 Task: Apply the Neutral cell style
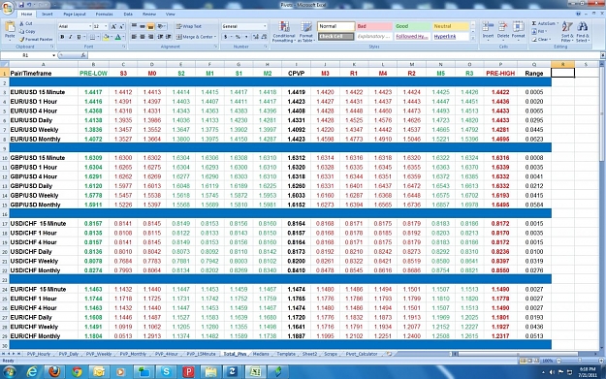point(451,26)
